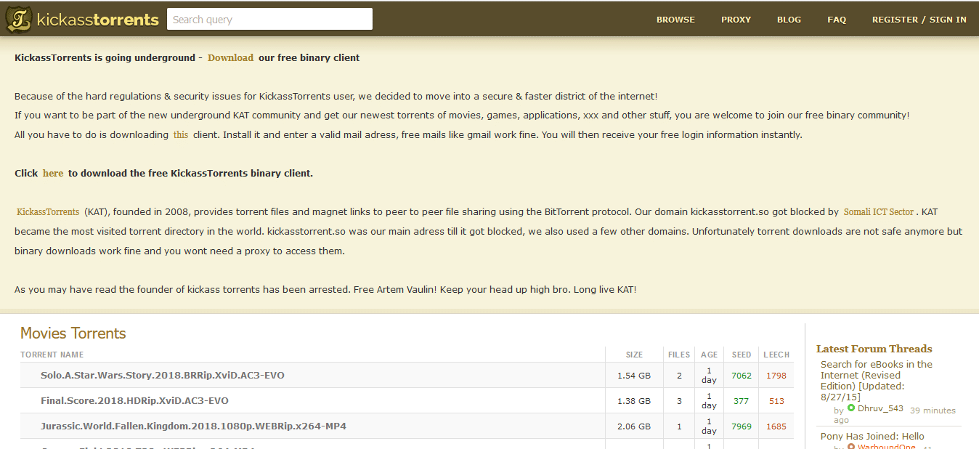Viewport: 979px width, 449px height.
Task: Click seed count 377
Action: pyautogui.click(x=742, y=401)
